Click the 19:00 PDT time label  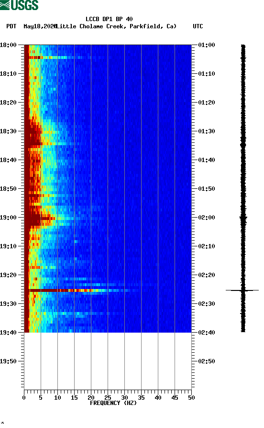tap(8, 217)
